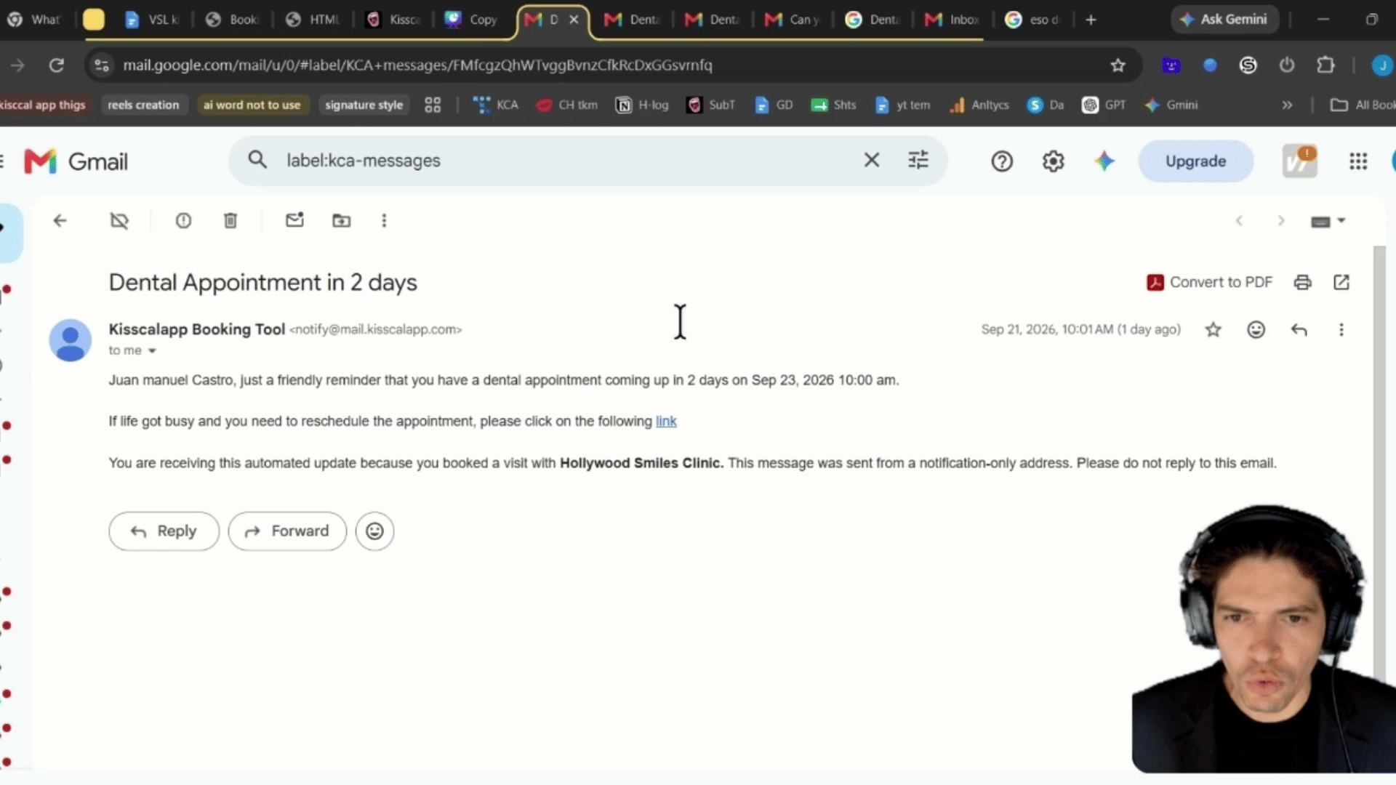
Task: Show more bookmarks with the chevron
Action: point(1287,105)
